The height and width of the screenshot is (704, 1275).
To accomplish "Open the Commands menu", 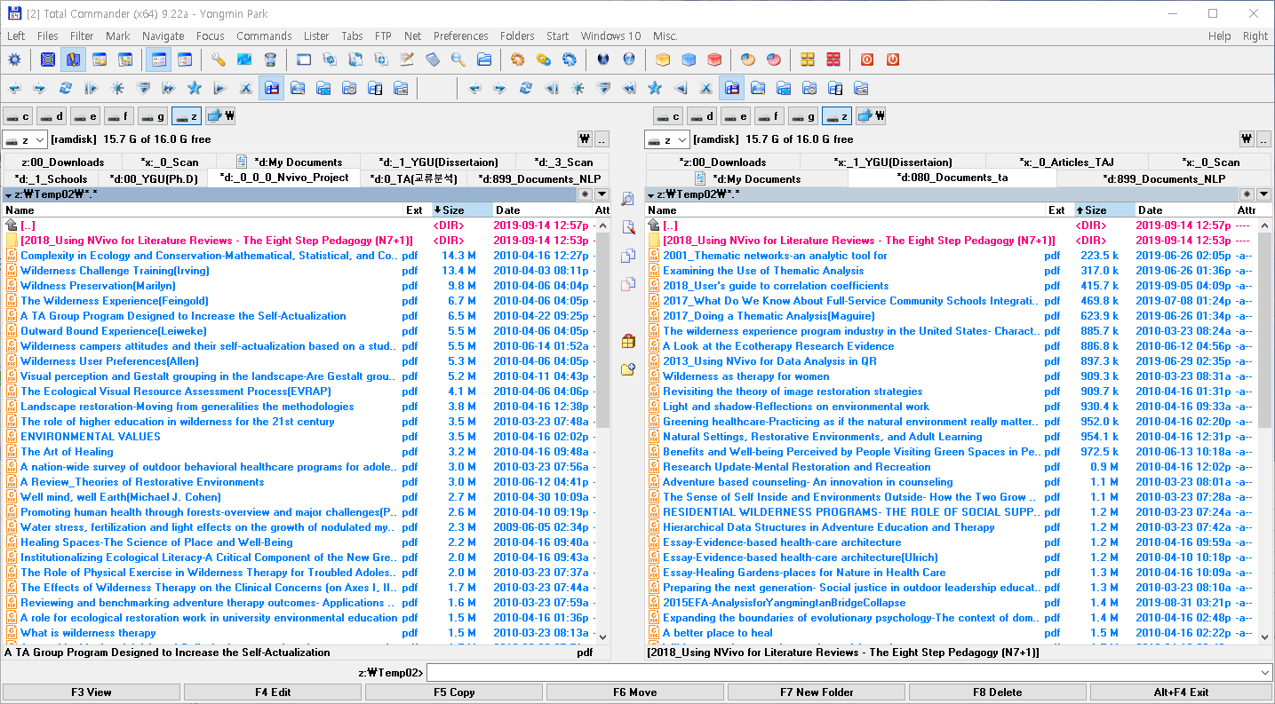I will click(x=264, y=36).
